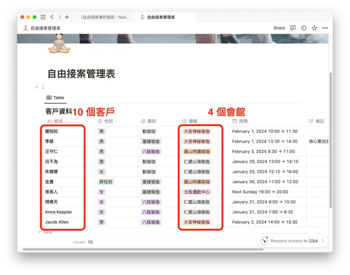Click 大安神秘瑜伽 tag in Jacob Allen row
The height and width of the screenshot is (275, 350).
tap(197, 222)
